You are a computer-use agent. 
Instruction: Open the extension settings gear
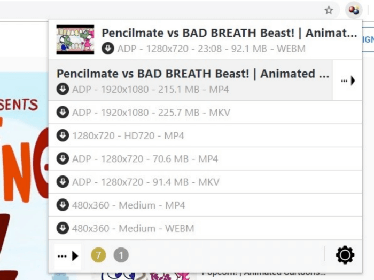pos(345,255)
